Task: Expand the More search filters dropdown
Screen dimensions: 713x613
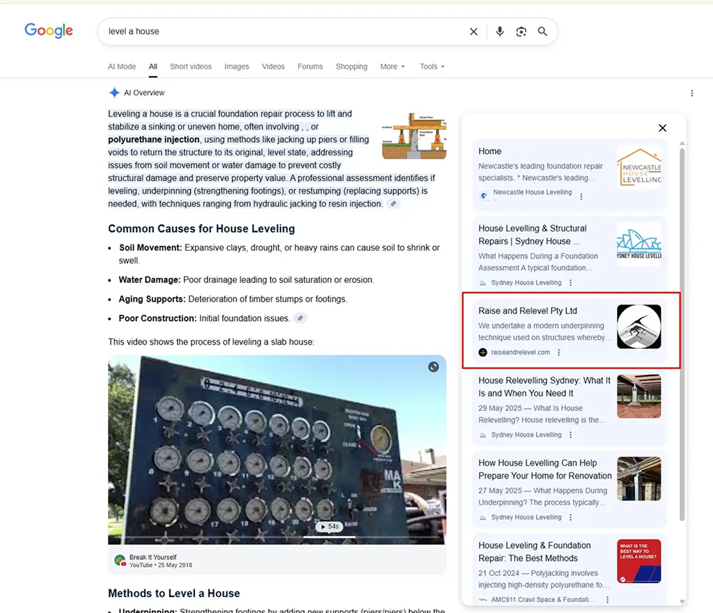Action: point(392,67)
